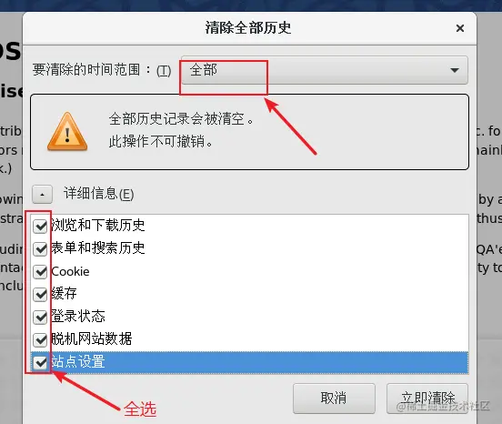Click the 全部历史记录会被清空 warning text

coord(181,119)
